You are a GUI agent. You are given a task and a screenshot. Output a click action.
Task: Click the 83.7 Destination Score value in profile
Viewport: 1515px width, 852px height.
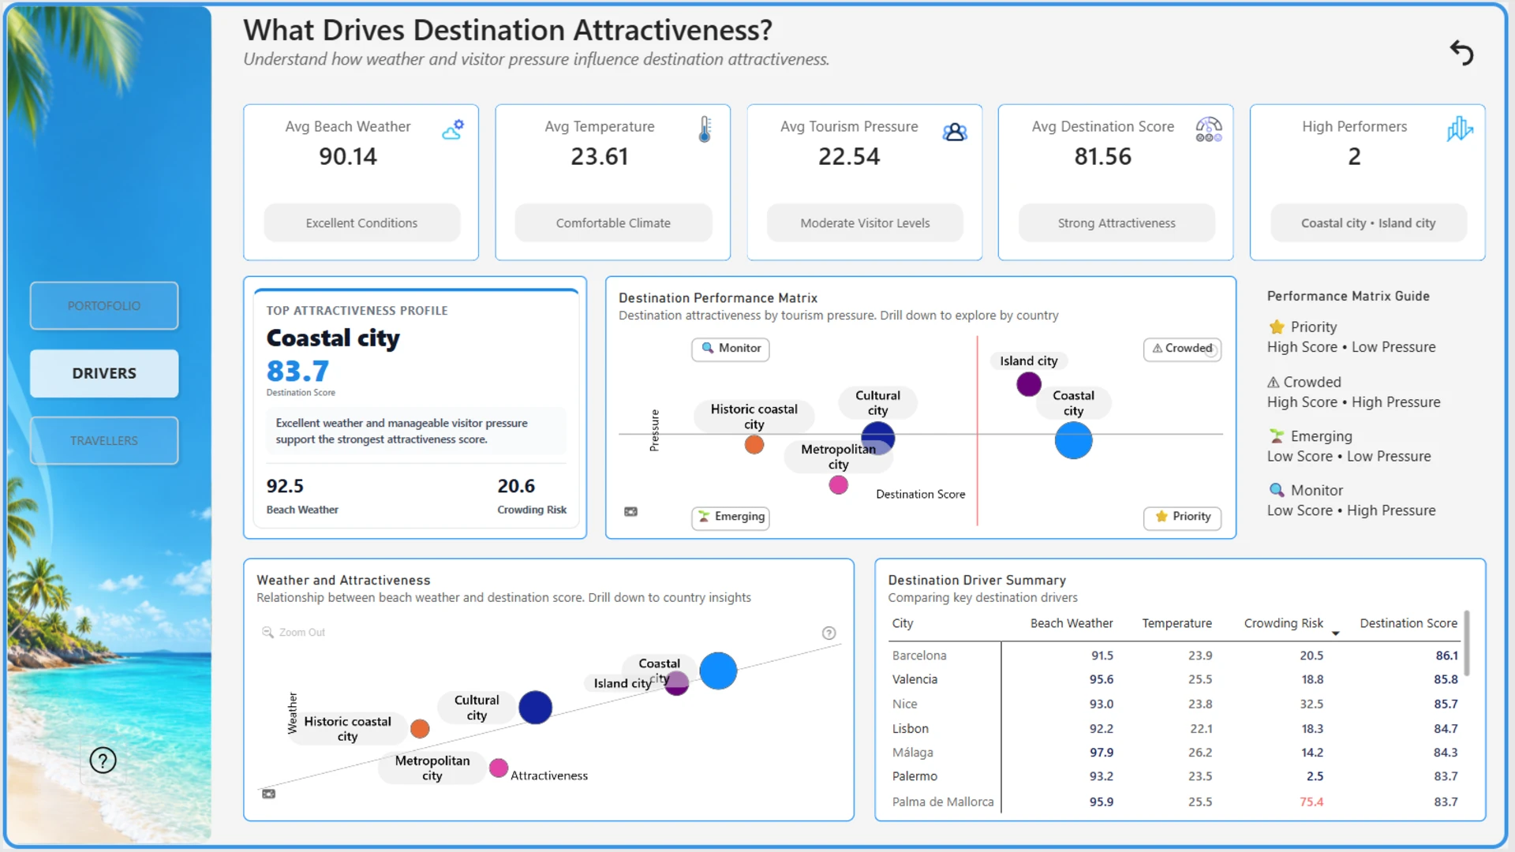[297, 371]
